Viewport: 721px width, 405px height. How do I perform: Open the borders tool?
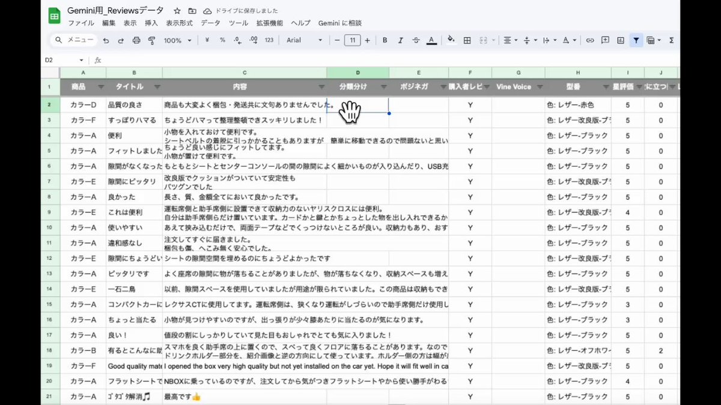tap(467, 40)
